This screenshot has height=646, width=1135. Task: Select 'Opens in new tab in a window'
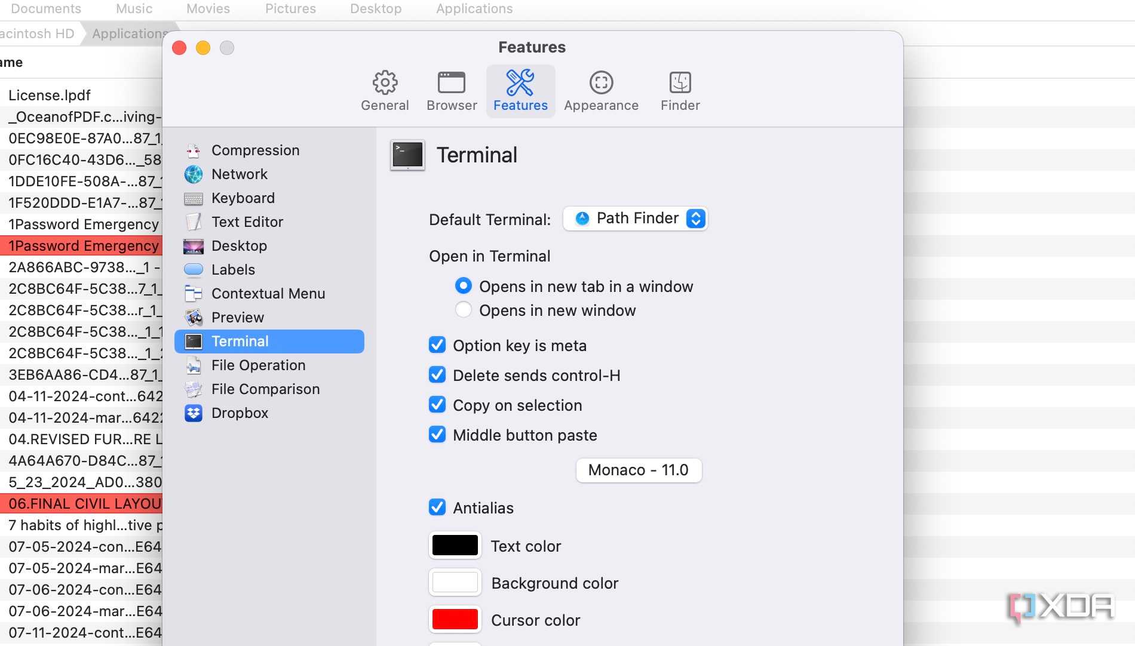pyautogui.click(x=463, y=287)
